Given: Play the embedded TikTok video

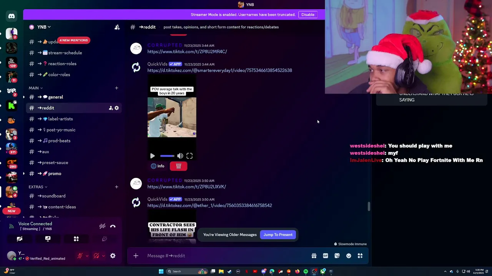Looking at the screenshot, I should click(152, 156).
